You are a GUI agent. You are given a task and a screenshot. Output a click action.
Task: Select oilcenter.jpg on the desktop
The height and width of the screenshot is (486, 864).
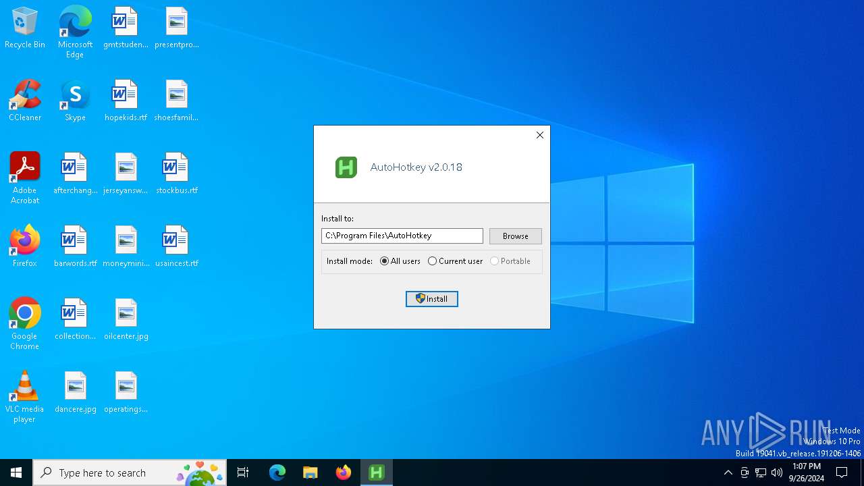click(126, 320)
